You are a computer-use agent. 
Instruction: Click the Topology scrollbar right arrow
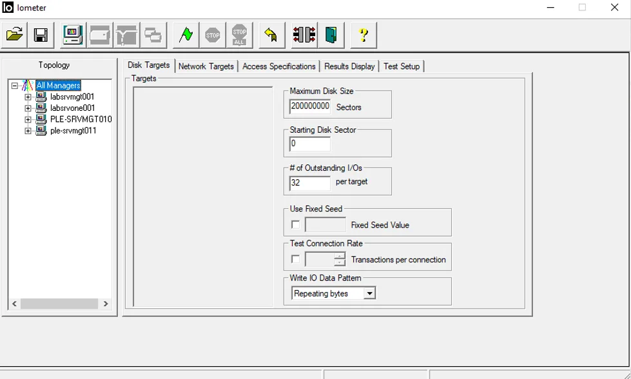tap(106, 304)
